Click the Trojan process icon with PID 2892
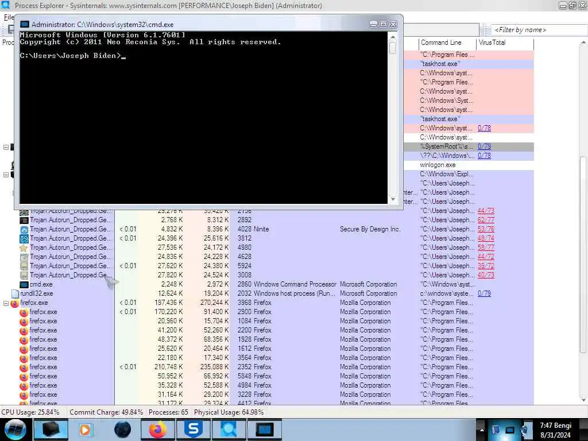Screen dimensions: 588x441 24,220
